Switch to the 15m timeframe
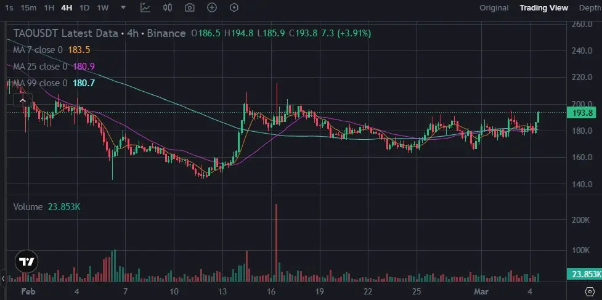Viewport: 602px width, 300px height. tap(29, 7)
